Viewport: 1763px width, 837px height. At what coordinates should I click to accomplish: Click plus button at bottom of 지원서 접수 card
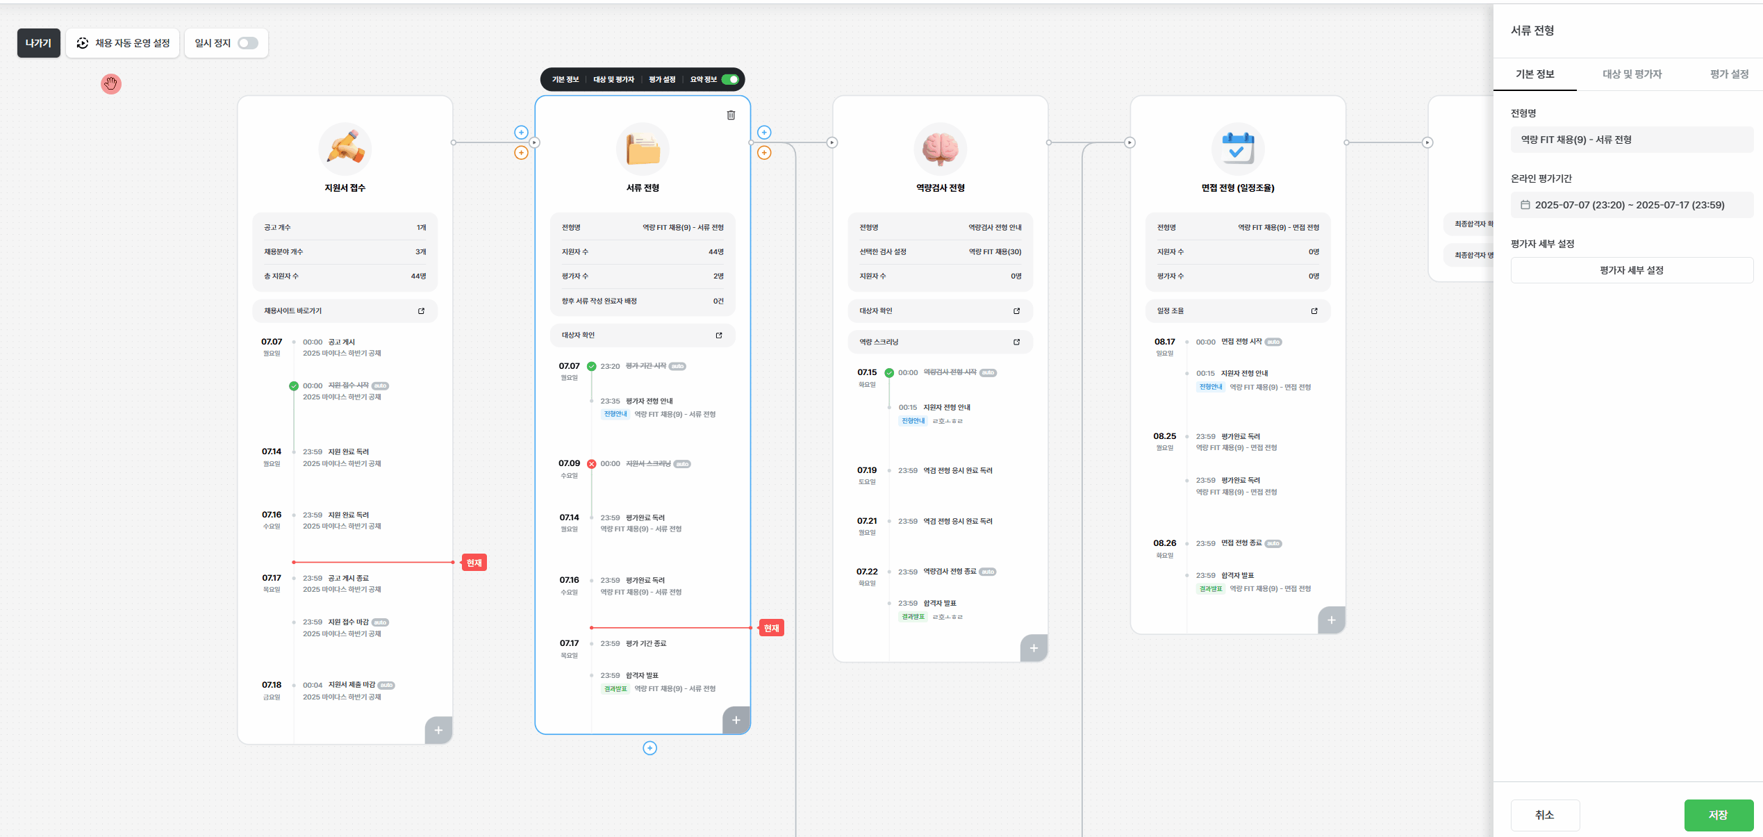[438, 730]
